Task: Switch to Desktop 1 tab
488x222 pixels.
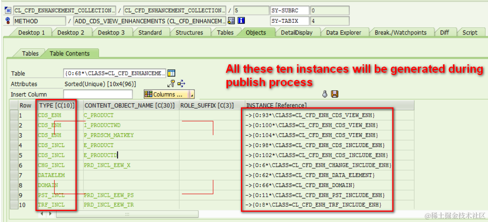Action: coord(31,32)
